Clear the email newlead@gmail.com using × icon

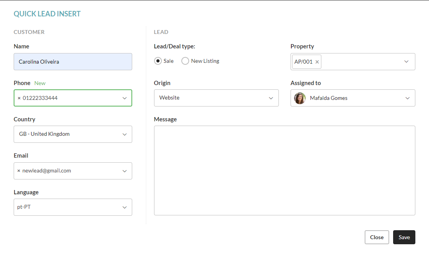[x=19, y=171]
